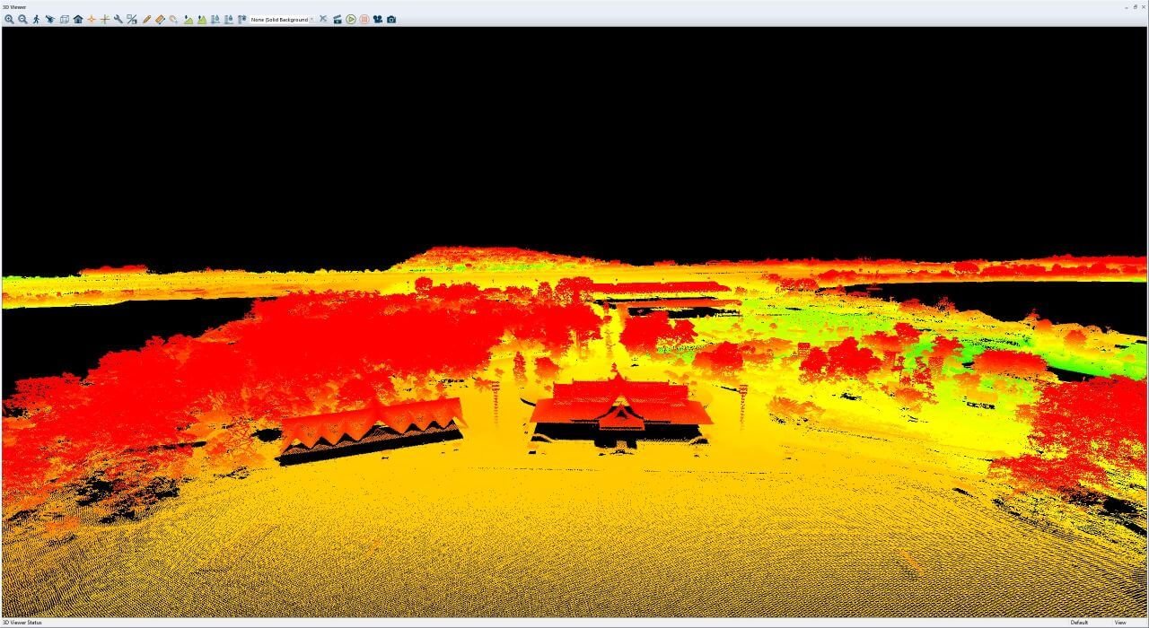Click the video camera record icon
The height and width of the screenshot is (628, 1149).
(378, 19)
